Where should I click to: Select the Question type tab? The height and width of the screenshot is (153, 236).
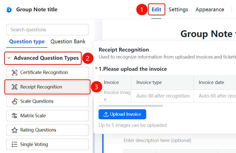(x=27, y=41)
